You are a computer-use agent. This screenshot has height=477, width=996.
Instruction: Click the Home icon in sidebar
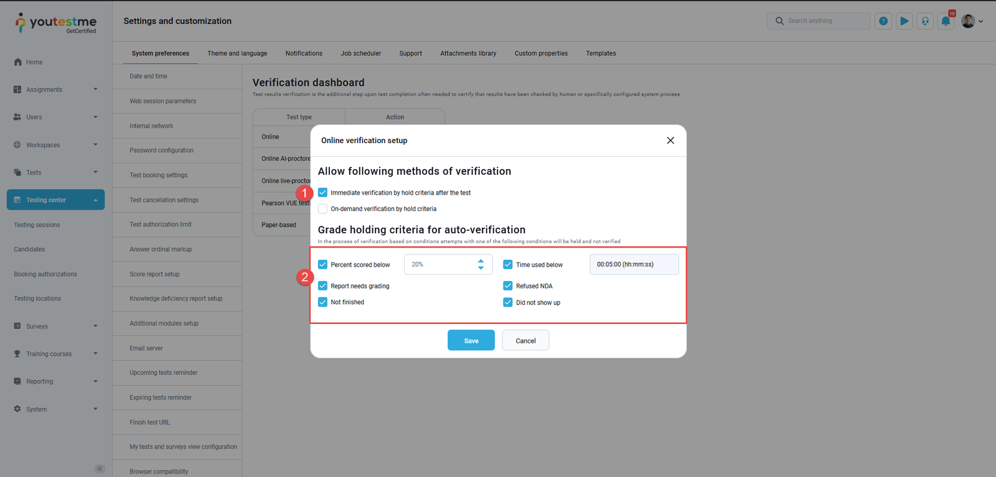17,62
